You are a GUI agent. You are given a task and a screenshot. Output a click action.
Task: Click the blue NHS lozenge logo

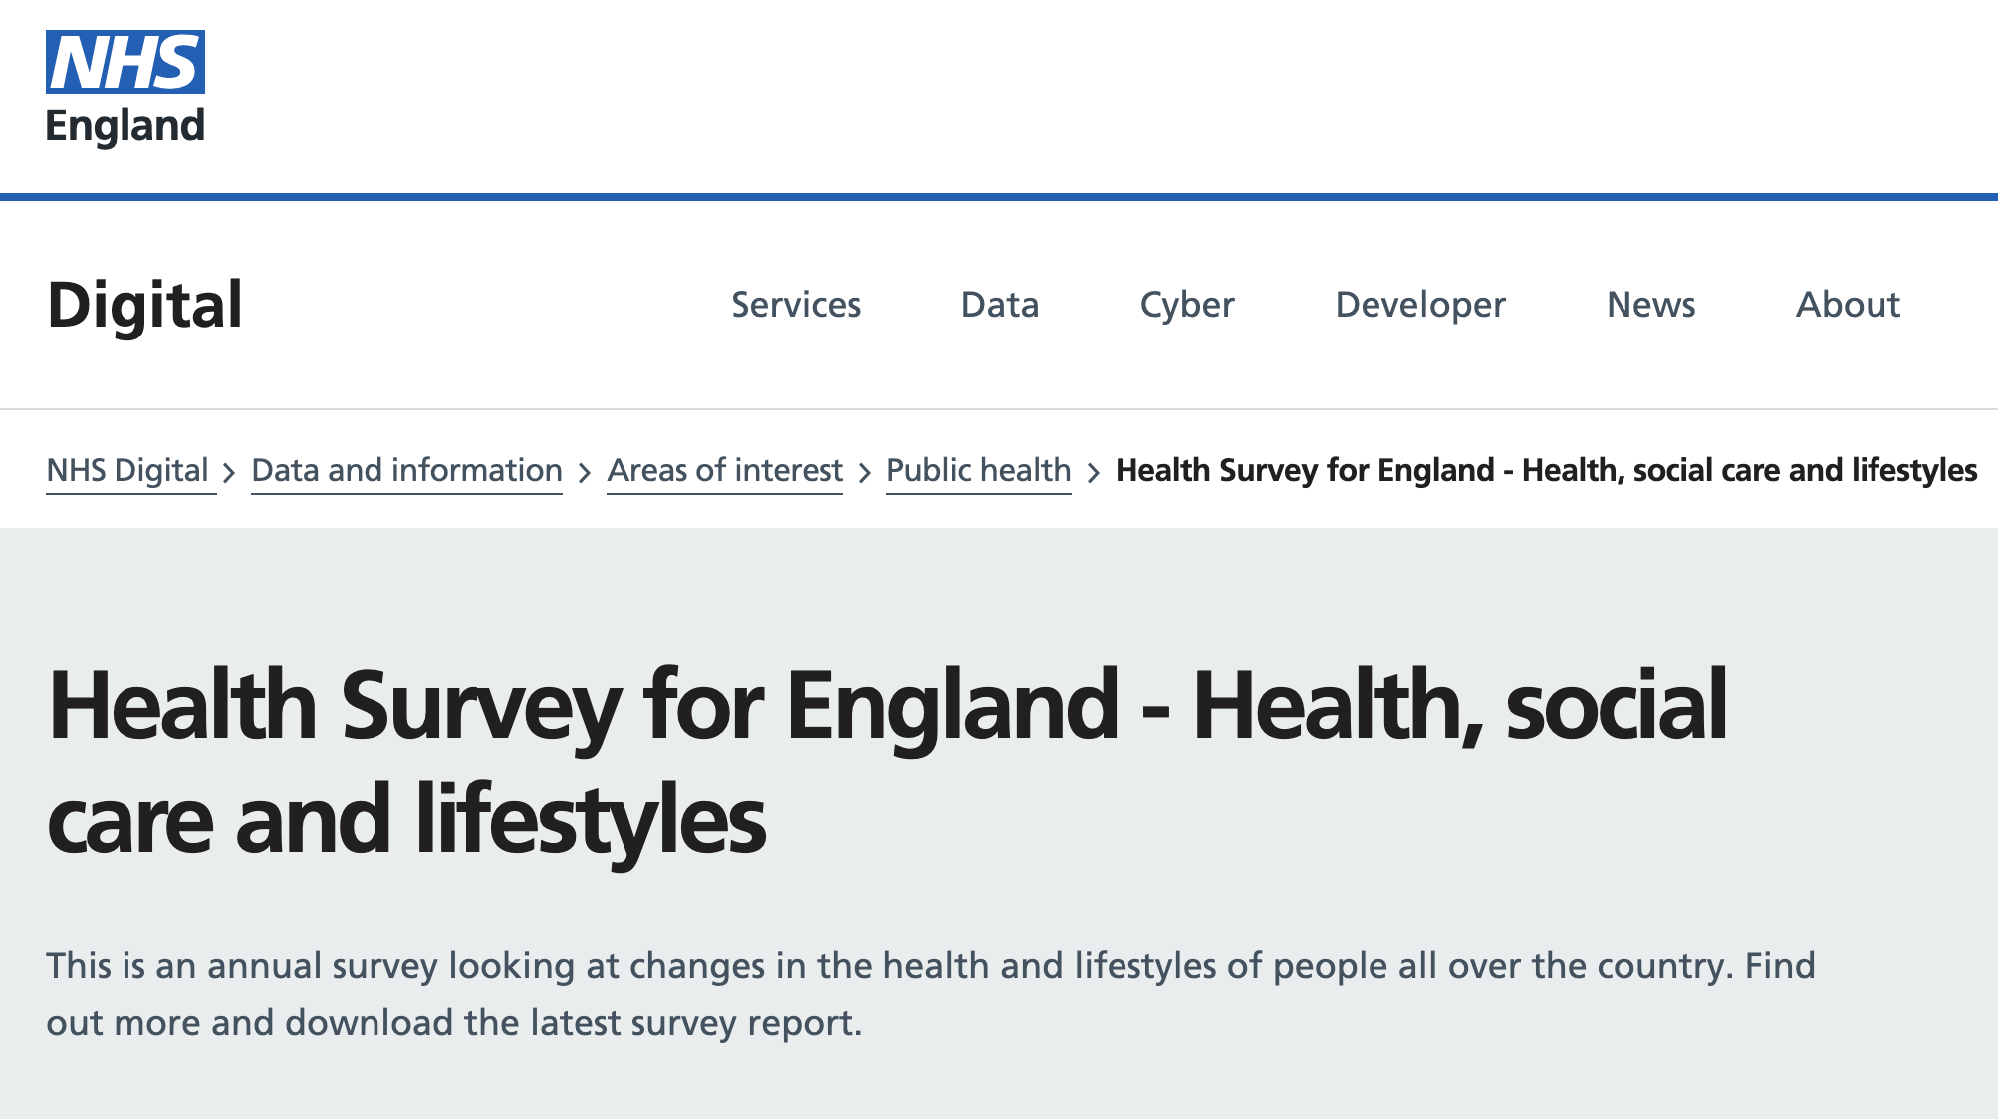[x=125, y=62]
